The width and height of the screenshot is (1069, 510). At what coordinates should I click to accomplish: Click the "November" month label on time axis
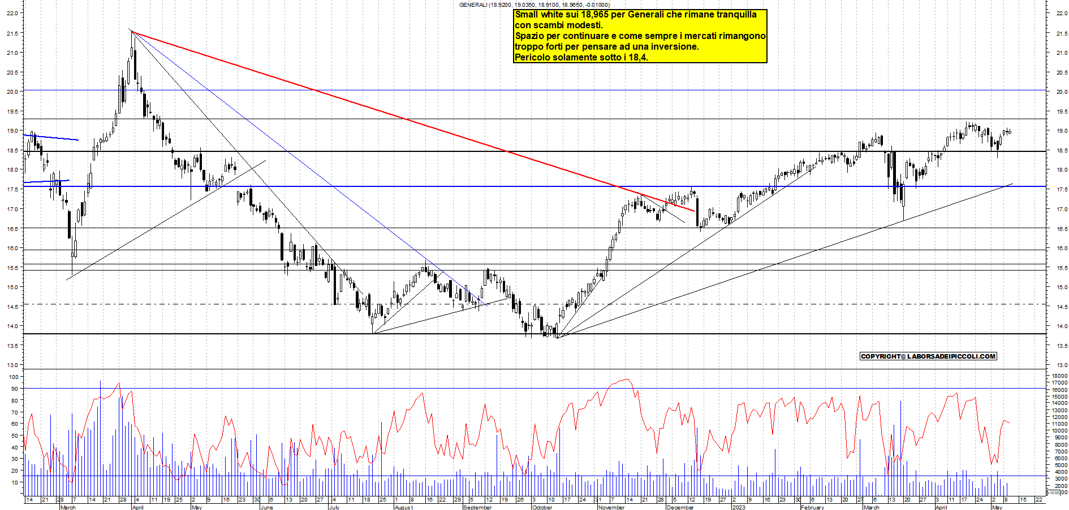coord(611,507)
